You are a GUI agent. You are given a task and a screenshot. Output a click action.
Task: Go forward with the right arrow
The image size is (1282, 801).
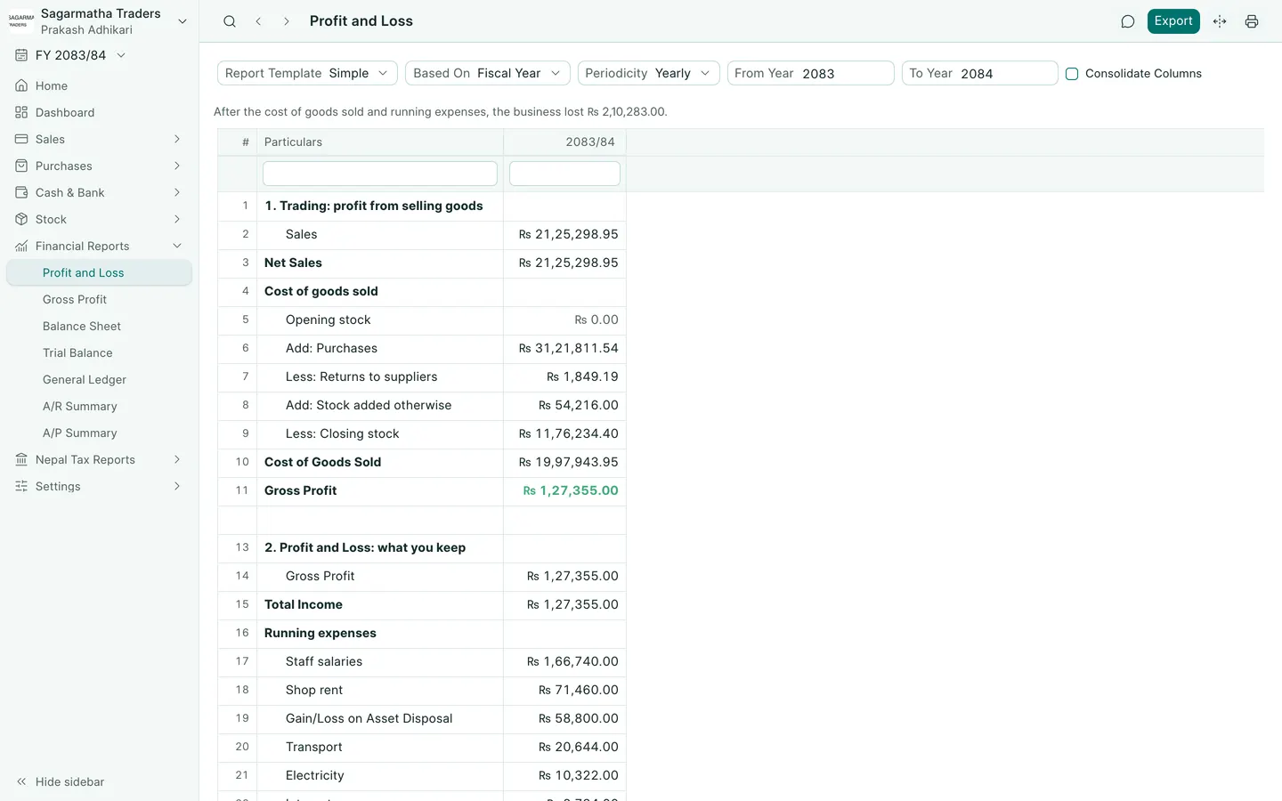click(x=286, y=21)
